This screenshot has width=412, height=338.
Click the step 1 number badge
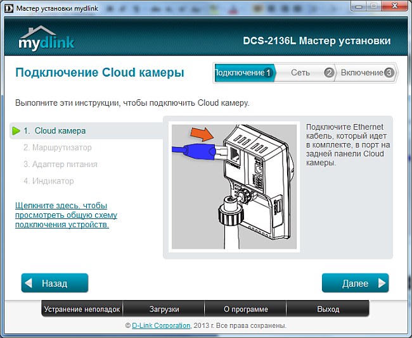(268, 73)
